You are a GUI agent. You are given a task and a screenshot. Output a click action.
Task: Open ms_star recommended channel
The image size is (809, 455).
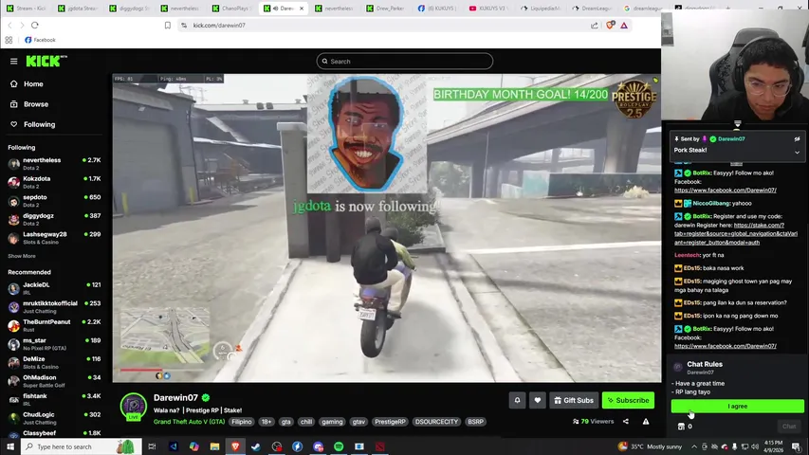54,344
